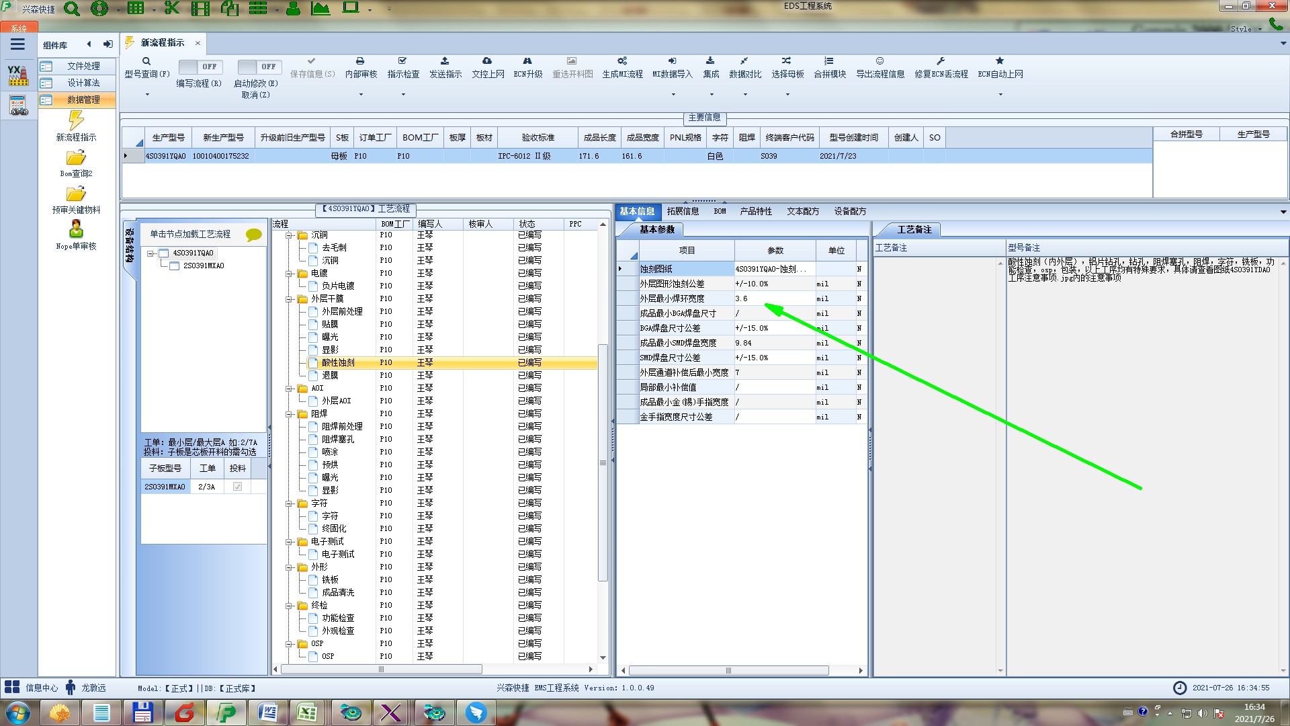The width and height of the screenshot is (1290, 726).
Task: Click the 生成MI流程 gears icon
Action: [x=622, y=61]
